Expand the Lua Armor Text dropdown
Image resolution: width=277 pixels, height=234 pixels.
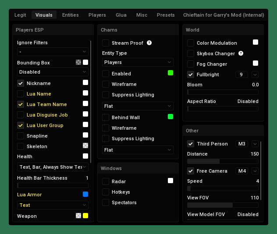[53, 205]
